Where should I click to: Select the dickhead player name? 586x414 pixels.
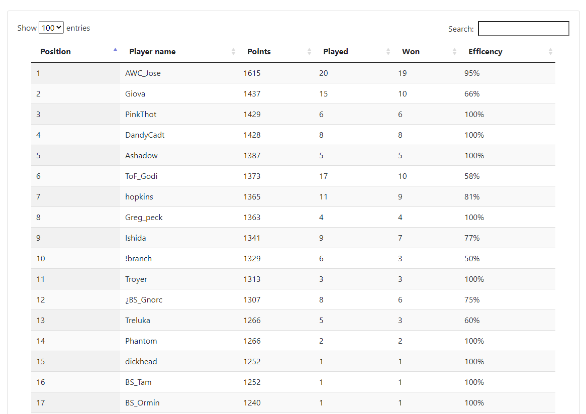point(141,361)
